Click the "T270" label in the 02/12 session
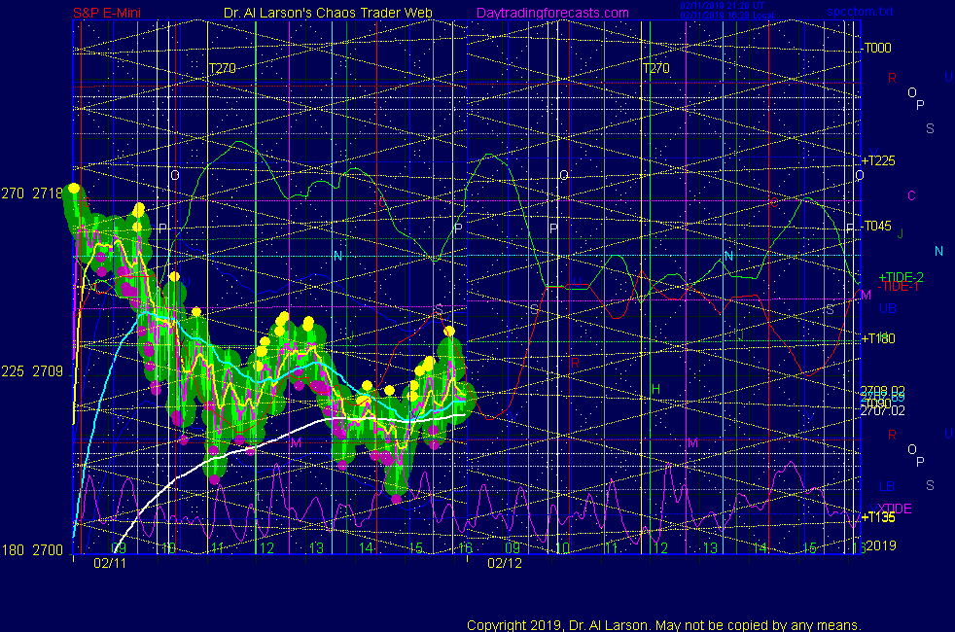This screenshot has height=632, width=955. (655, 68)
